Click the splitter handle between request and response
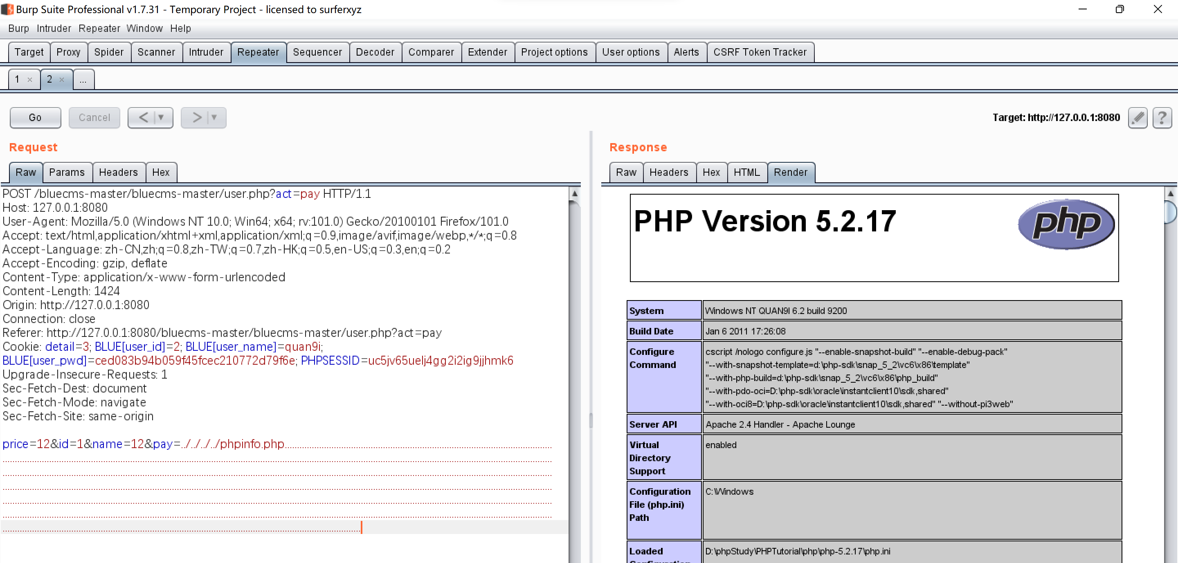 click(591, 420)
